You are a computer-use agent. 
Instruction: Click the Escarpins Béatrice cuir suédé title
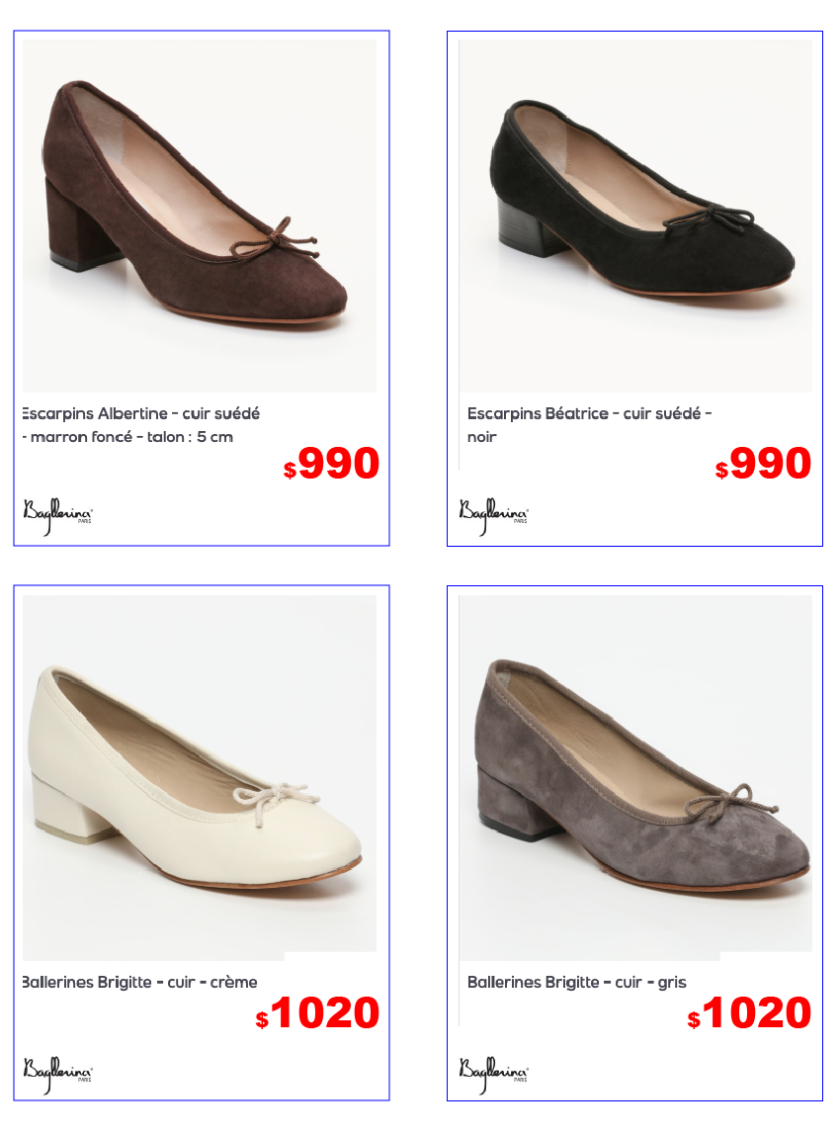[589, 413]
